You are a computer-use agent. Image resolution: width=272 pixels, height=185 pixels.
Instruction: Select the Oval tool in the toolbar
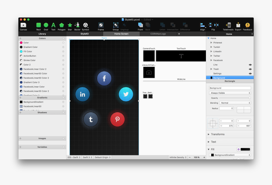click(x=46, y=25)
